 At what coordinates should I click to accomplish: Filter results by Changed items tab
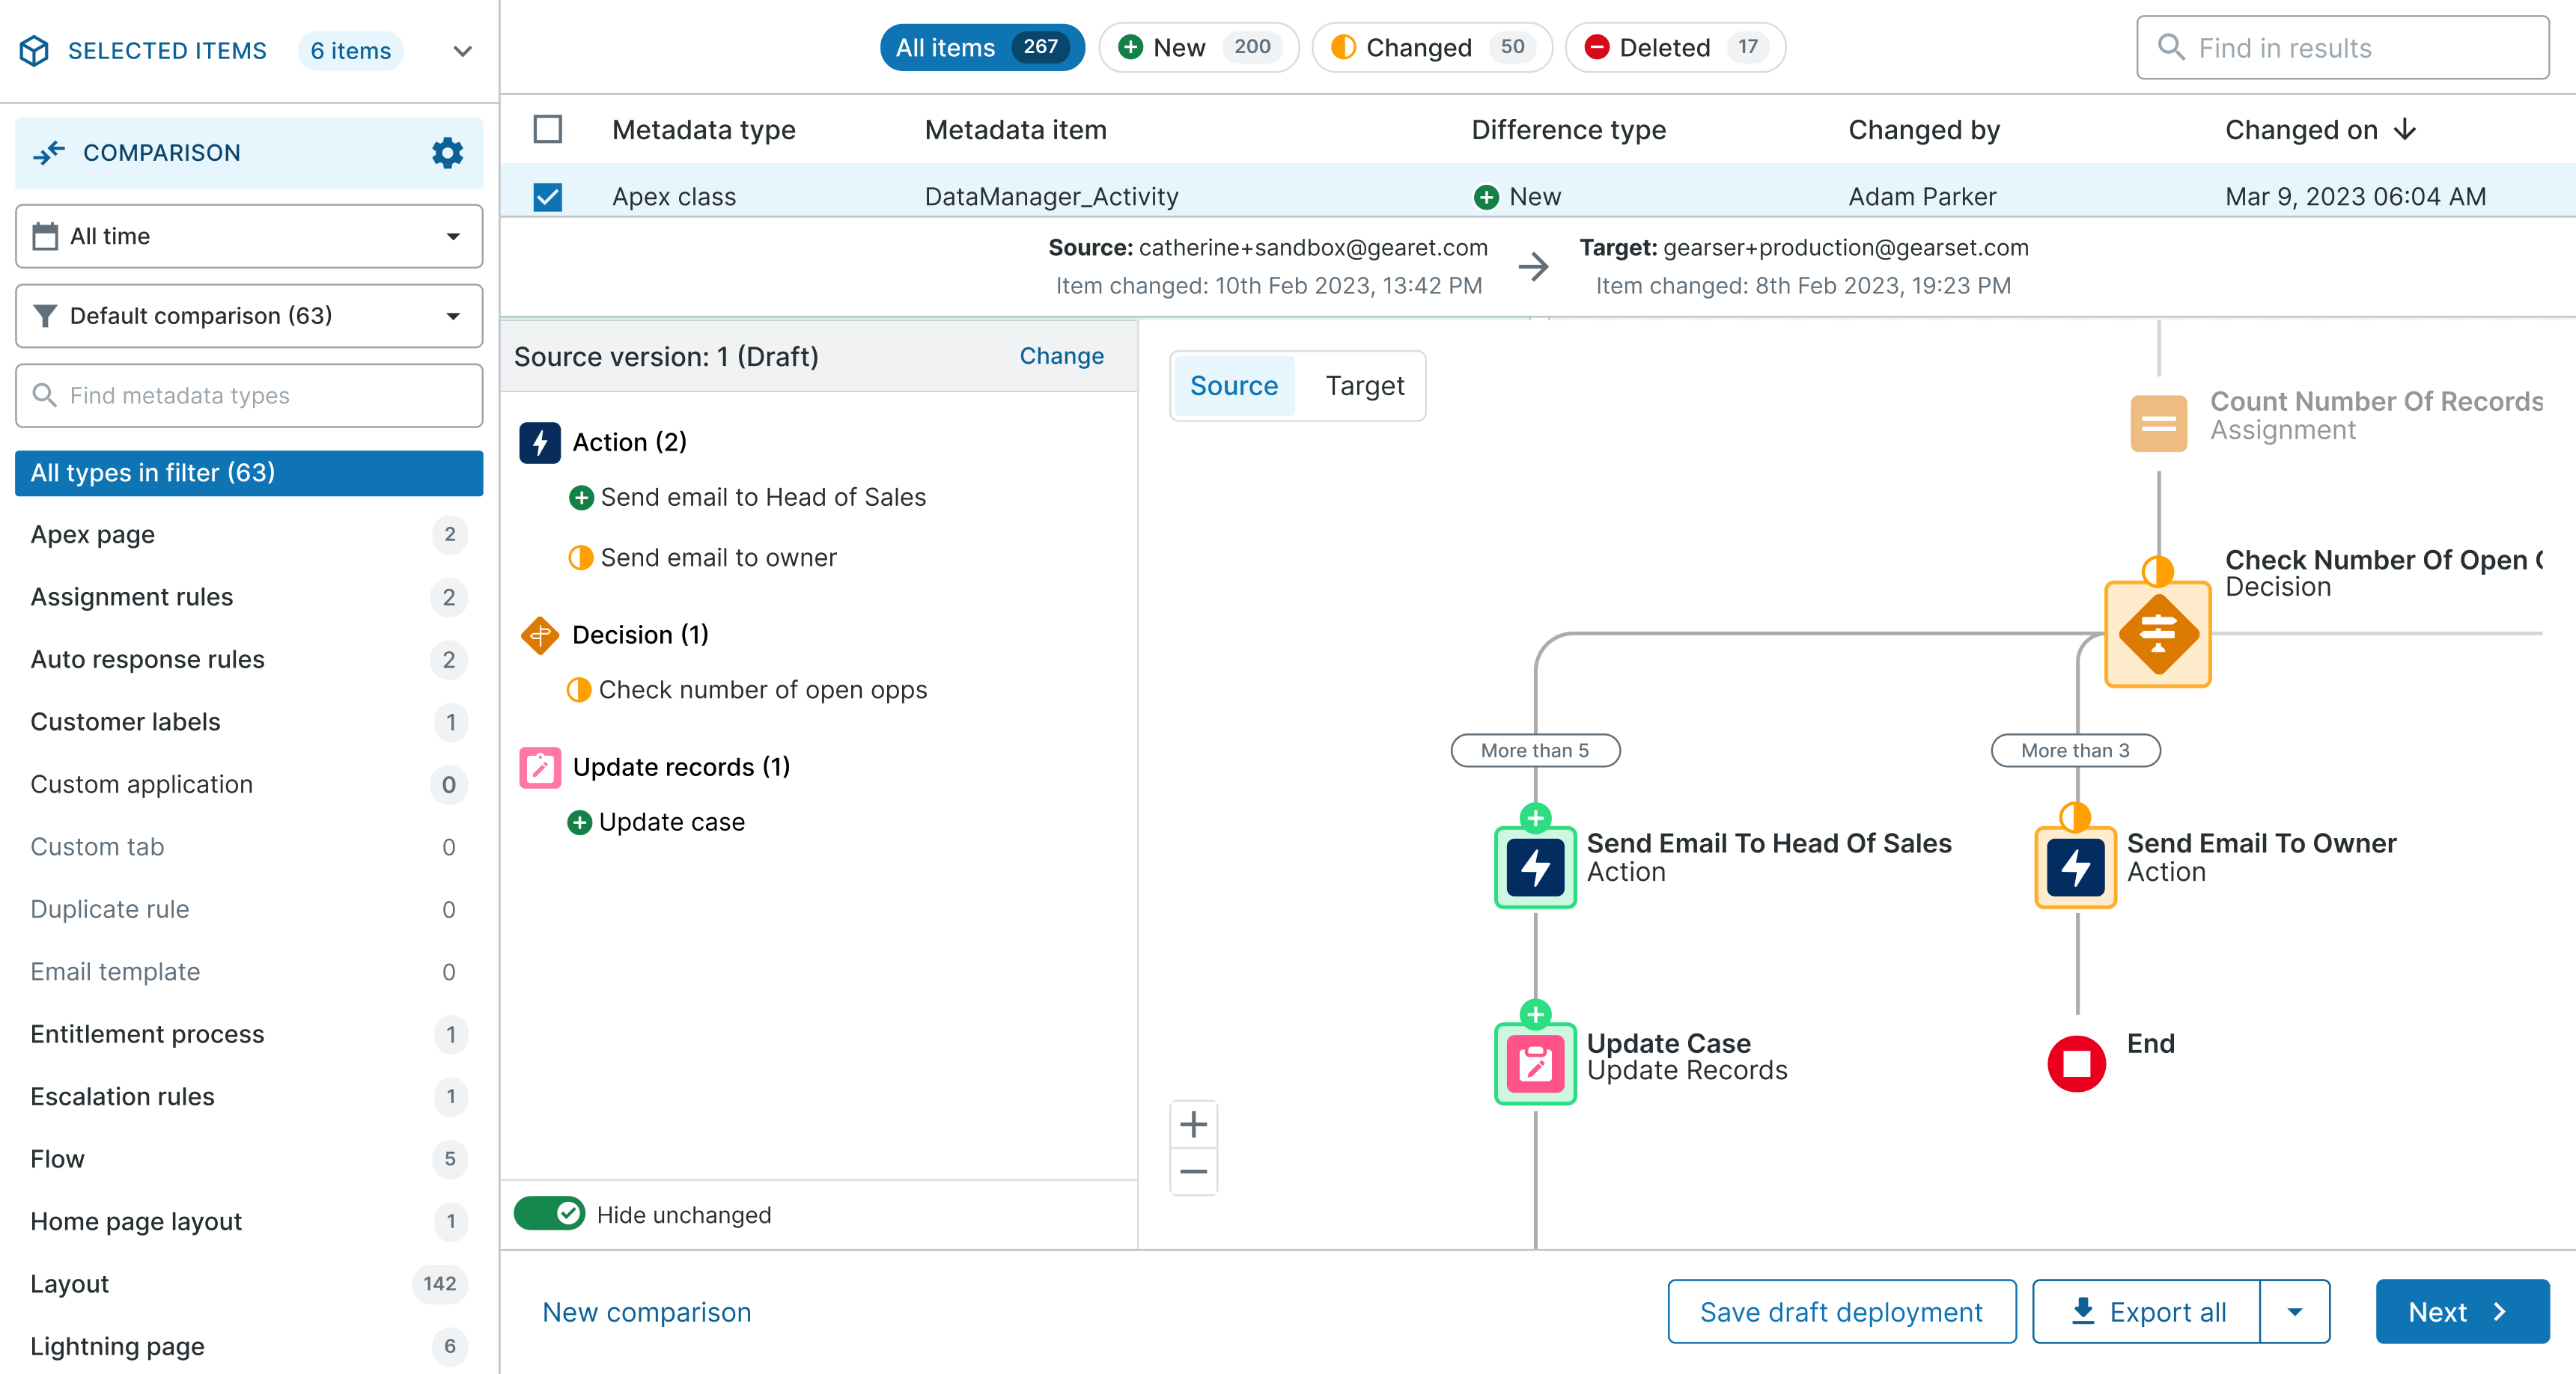click(x=1431, y=47)
